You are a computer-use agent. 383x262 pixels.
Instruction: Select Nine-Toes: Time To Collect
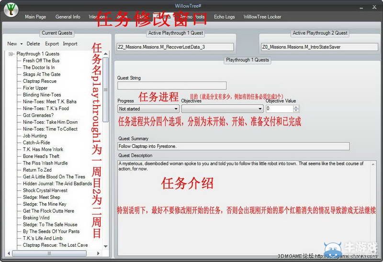pos(50,129)
